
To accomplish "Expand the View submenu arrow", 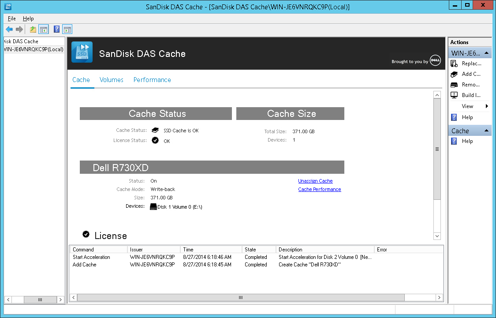I will 487,106.
